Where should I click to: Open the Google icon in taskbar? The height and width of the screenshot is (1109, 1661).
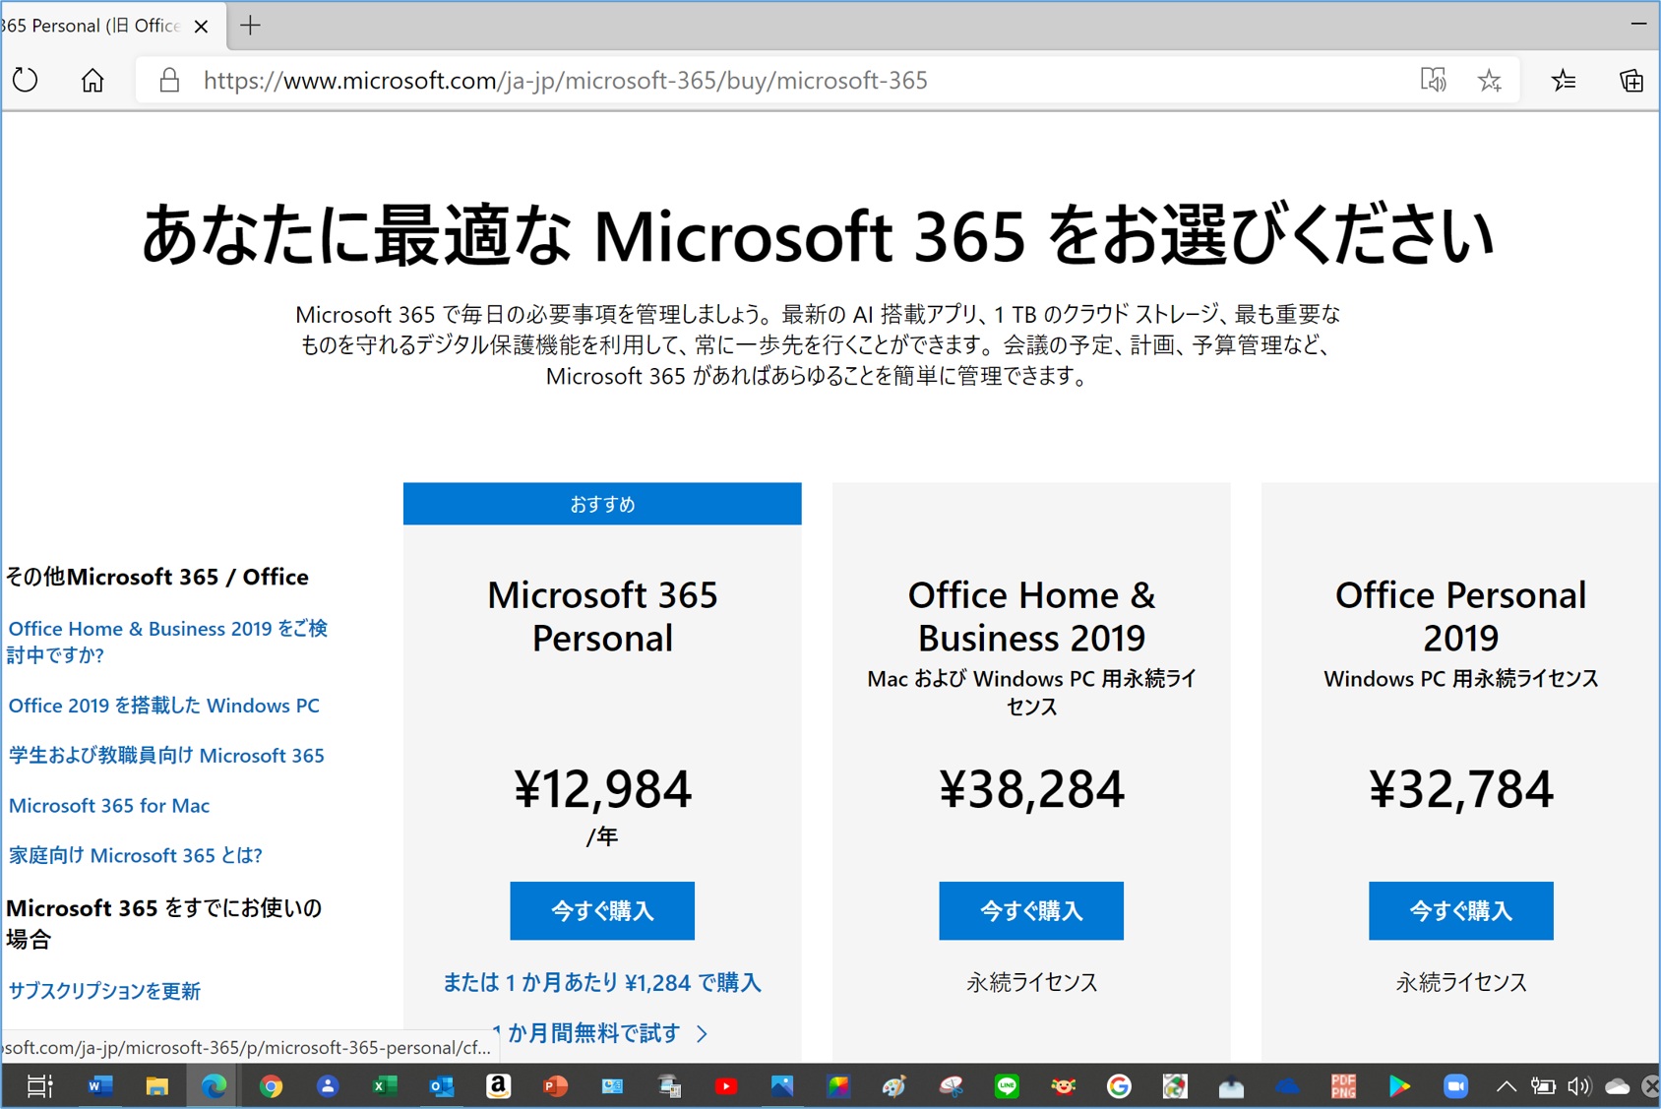pyautogui.click(x=1119, y=1086)
